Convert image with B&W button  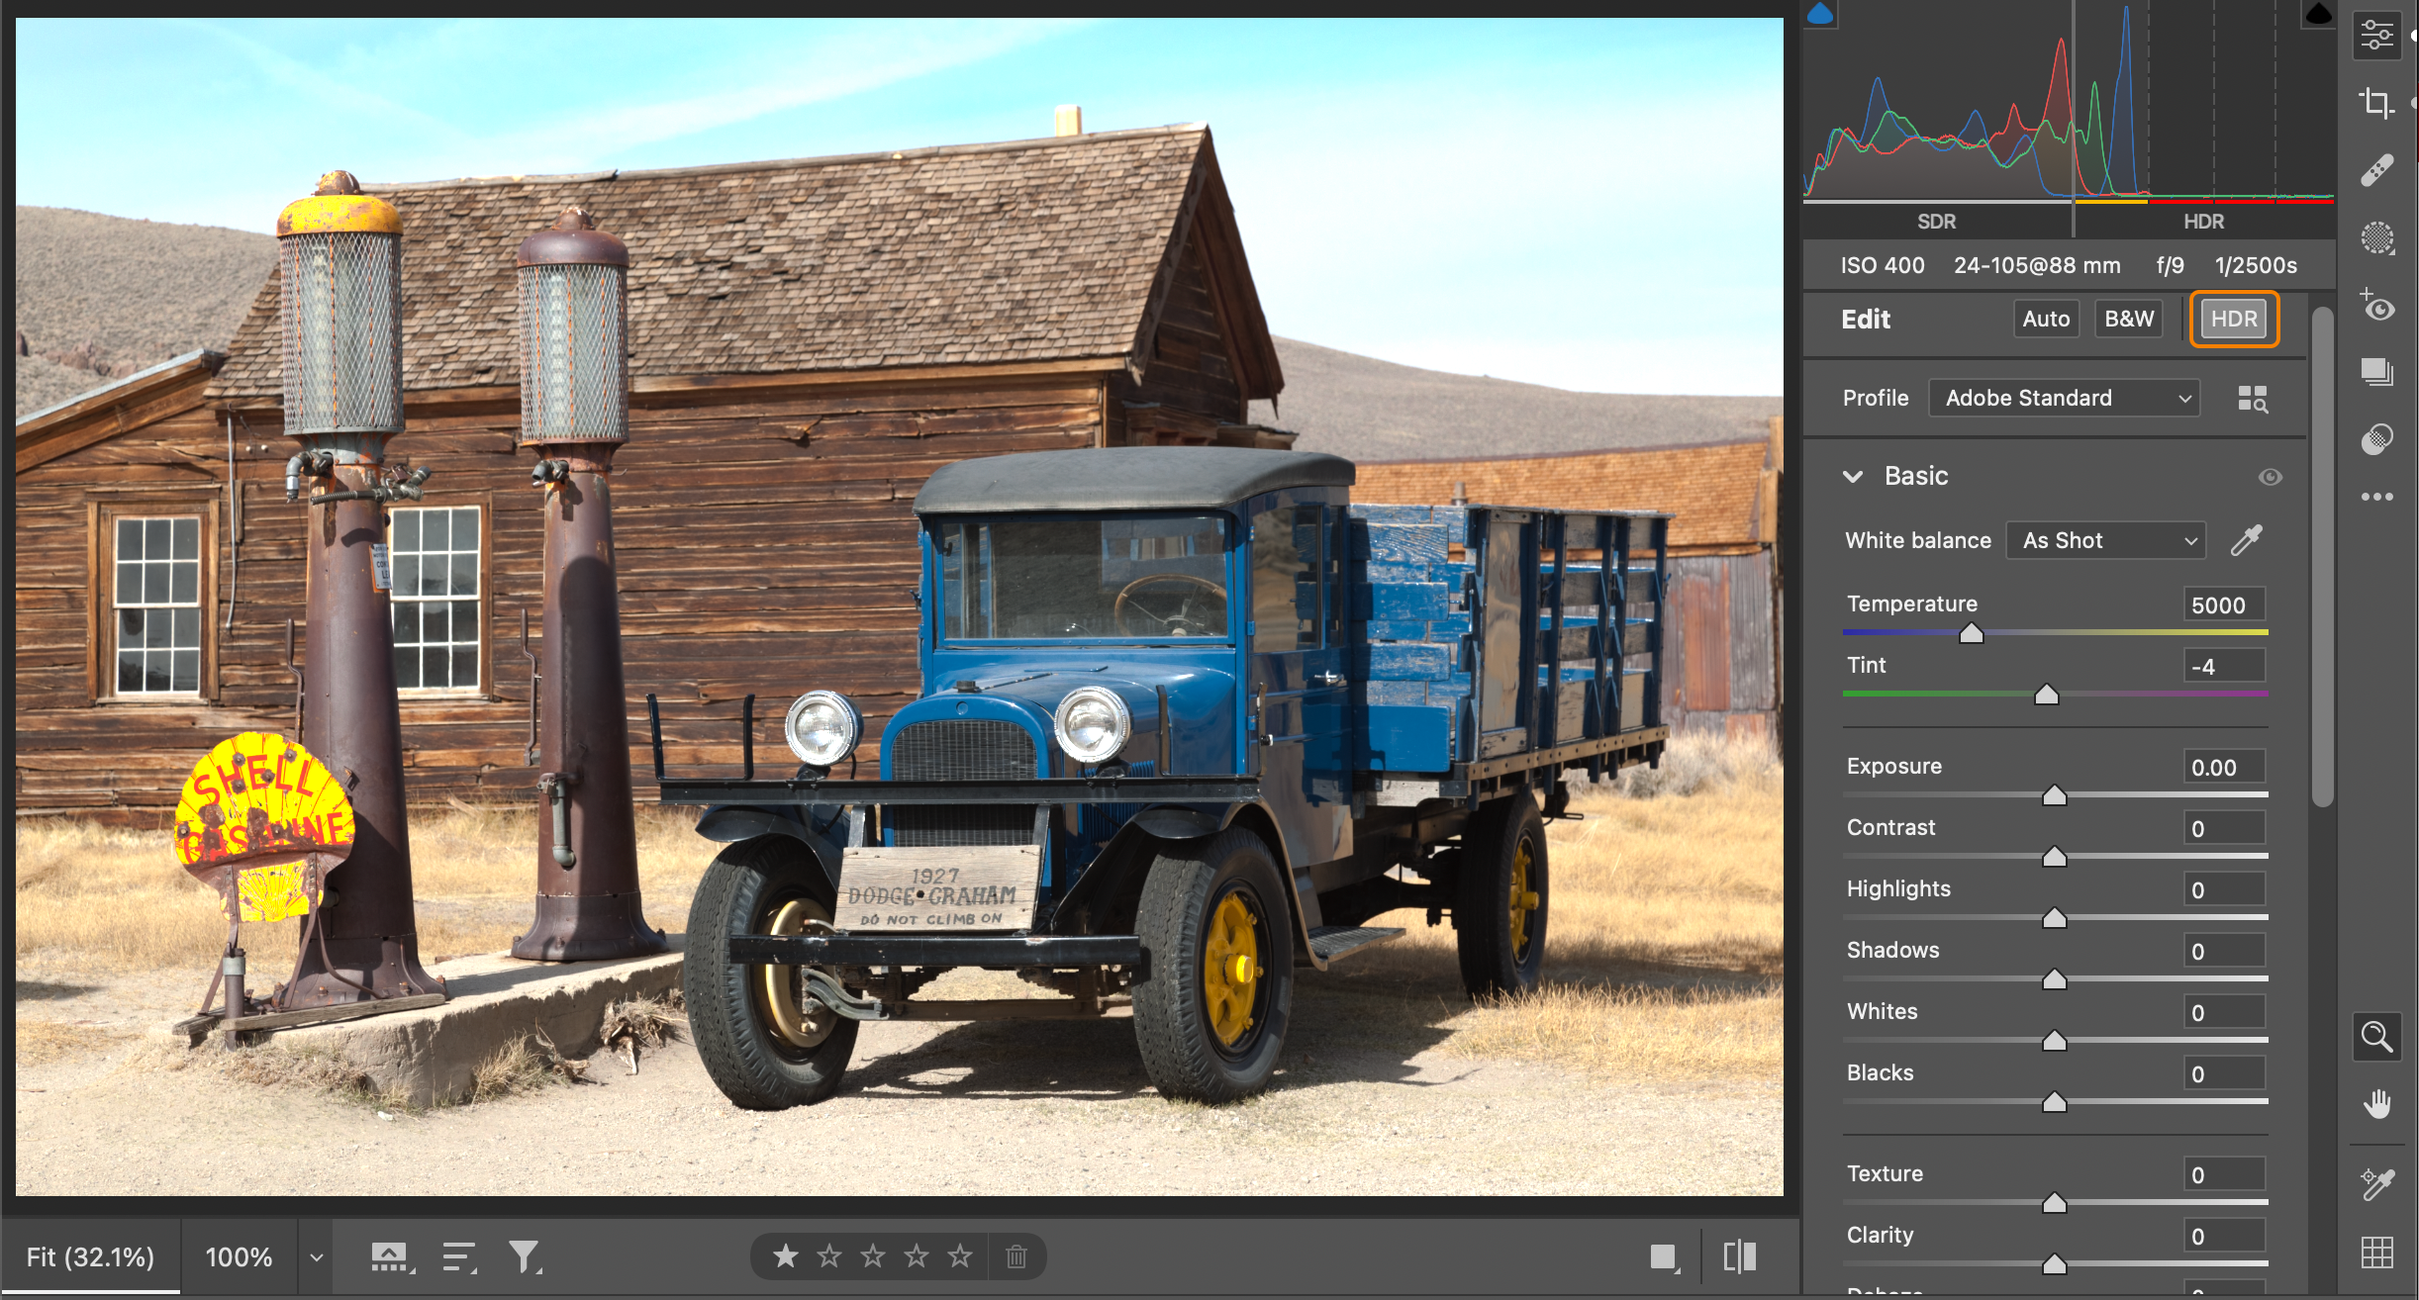pyautogui.click(x=2129, y=319)
